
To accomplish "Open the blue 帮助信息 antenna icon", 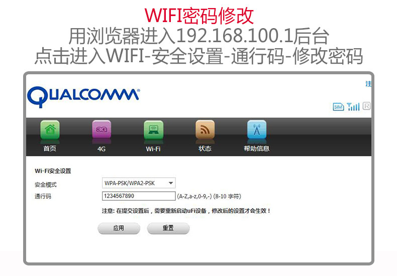I will tap(257, 129).
